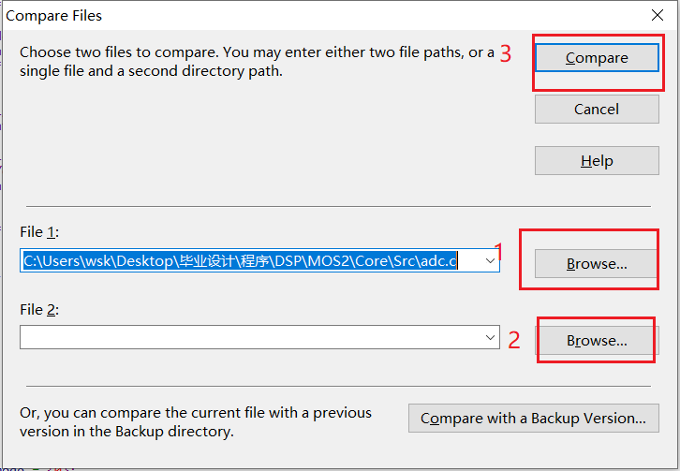Expand the File 2 dropdown arrow
The width and height of the screenshot is (680, 471).
coord(491,337)
